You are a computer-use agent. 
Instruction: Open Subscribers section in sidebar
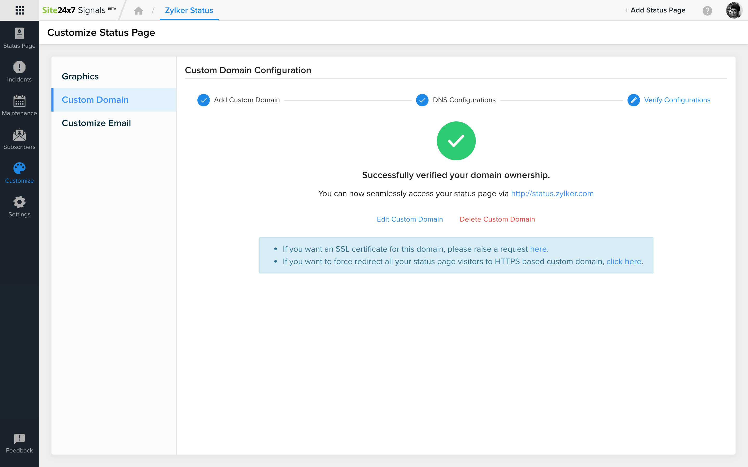pyautogui.click(x=19, y=139)
